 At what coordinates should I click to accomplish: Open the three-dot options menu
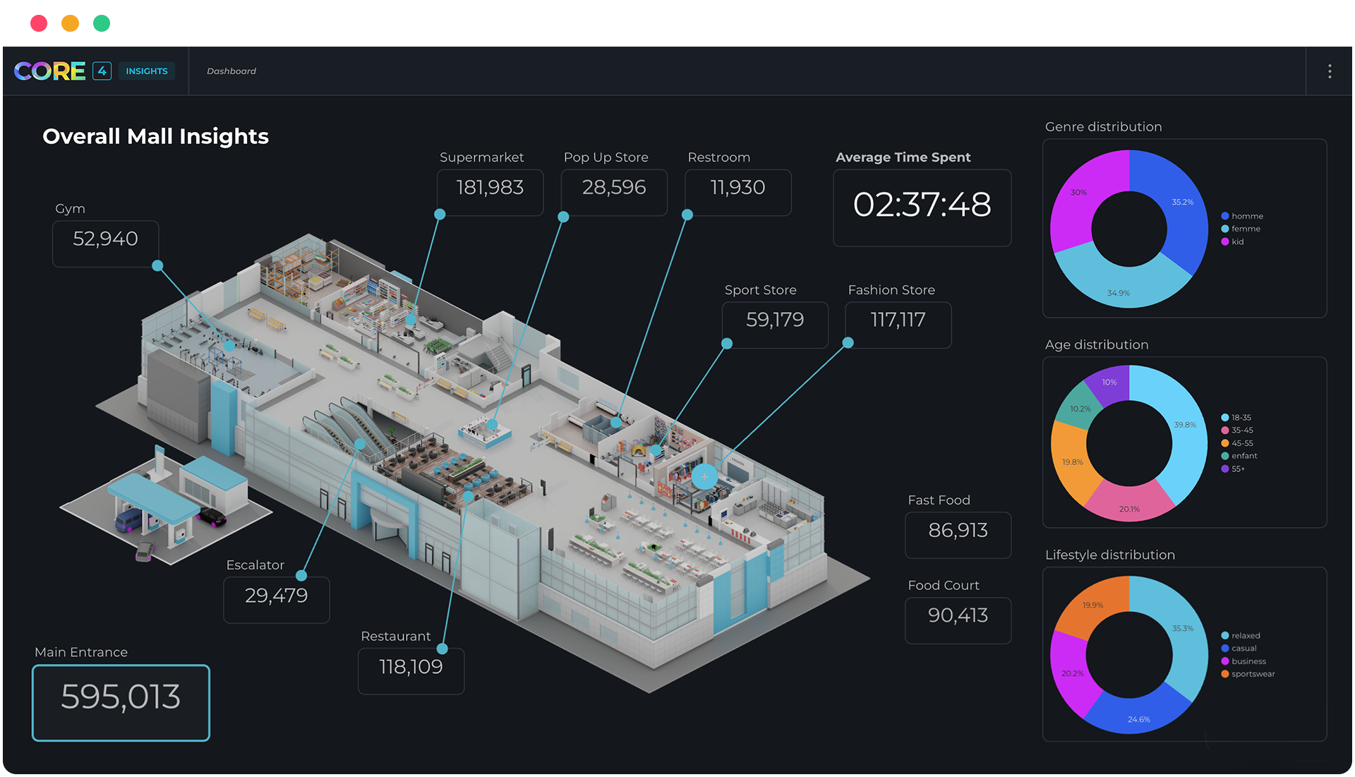[x=1330, y=71]
